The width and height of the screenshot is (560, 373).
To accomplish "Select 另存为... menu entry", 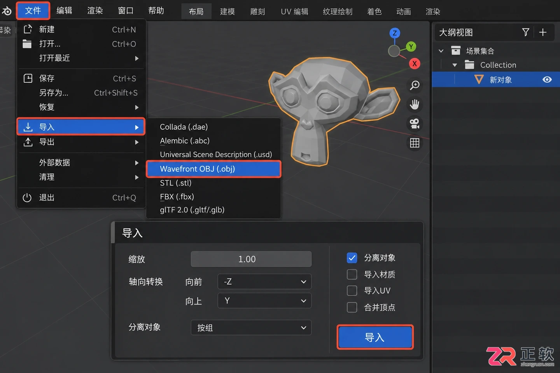I will pos(81,93).
